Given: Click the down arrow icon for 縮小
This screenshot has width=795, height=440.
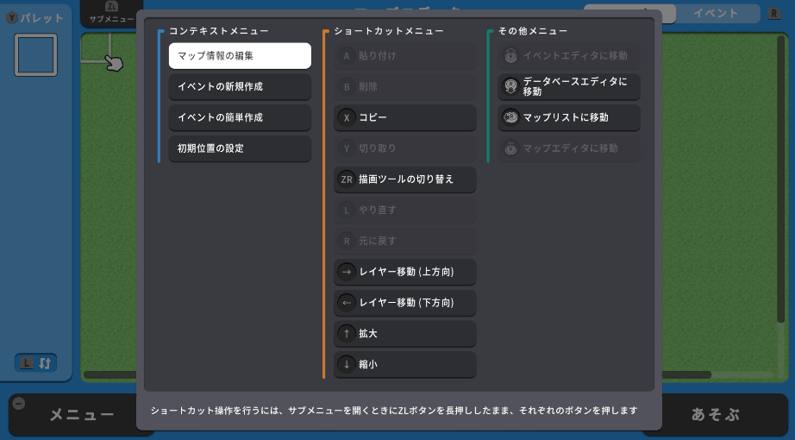Looking at the screenshot, I should 347,364.
